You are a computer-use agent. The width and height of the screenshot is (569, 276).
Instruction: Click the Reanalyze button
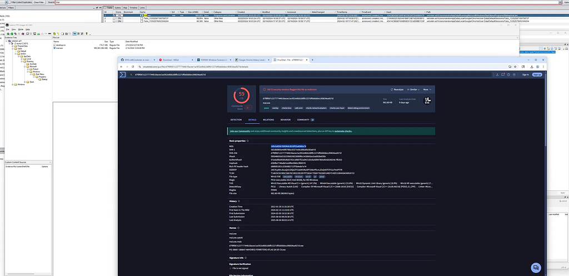coord(397,89)
